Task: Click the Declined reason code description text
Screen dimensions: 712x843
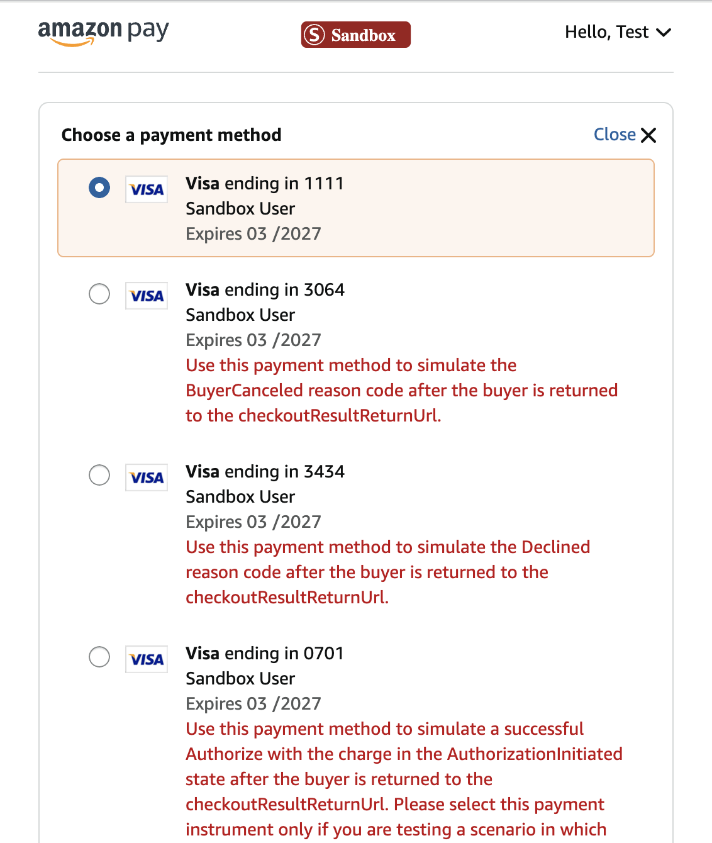Action: click(387, 572)
